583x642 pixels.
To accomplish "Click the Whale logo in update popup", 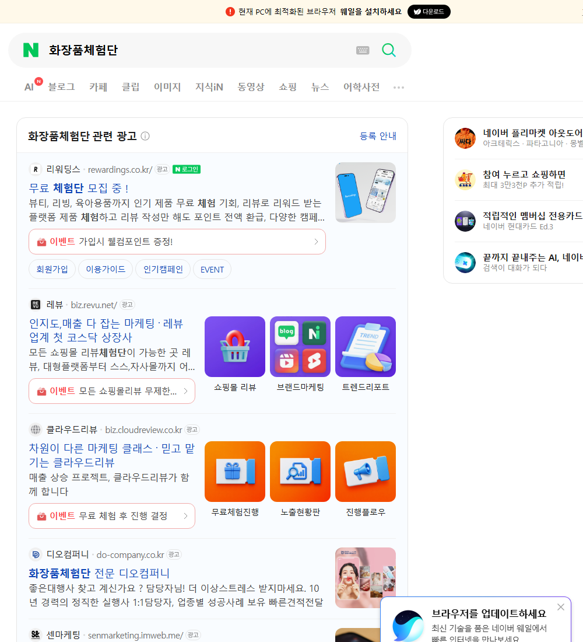I will tap(408, 626).
